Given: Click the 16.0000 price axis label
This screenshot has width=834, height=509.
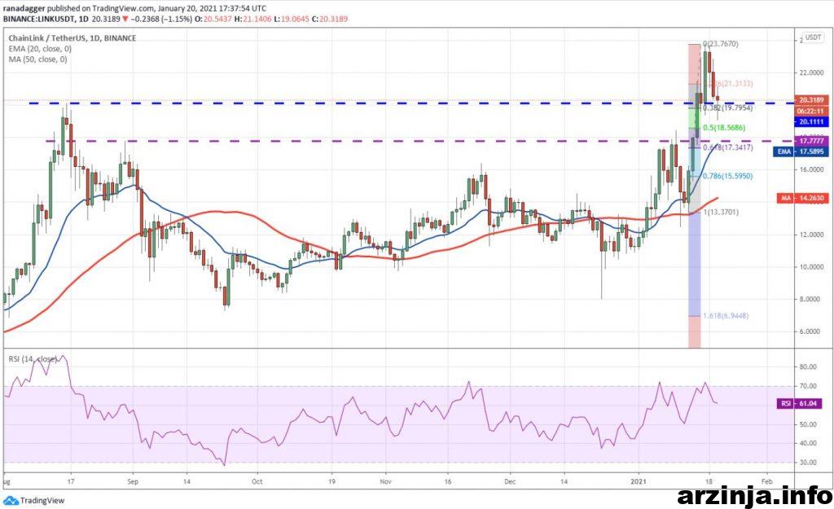Looking at the screenshot, I should (x=810, y=169).
